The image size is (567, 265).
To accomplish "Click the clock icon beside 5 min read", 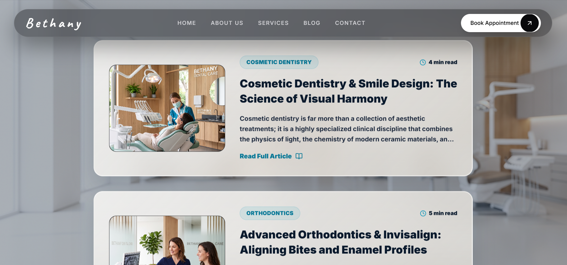I will (x=423, y=213).
